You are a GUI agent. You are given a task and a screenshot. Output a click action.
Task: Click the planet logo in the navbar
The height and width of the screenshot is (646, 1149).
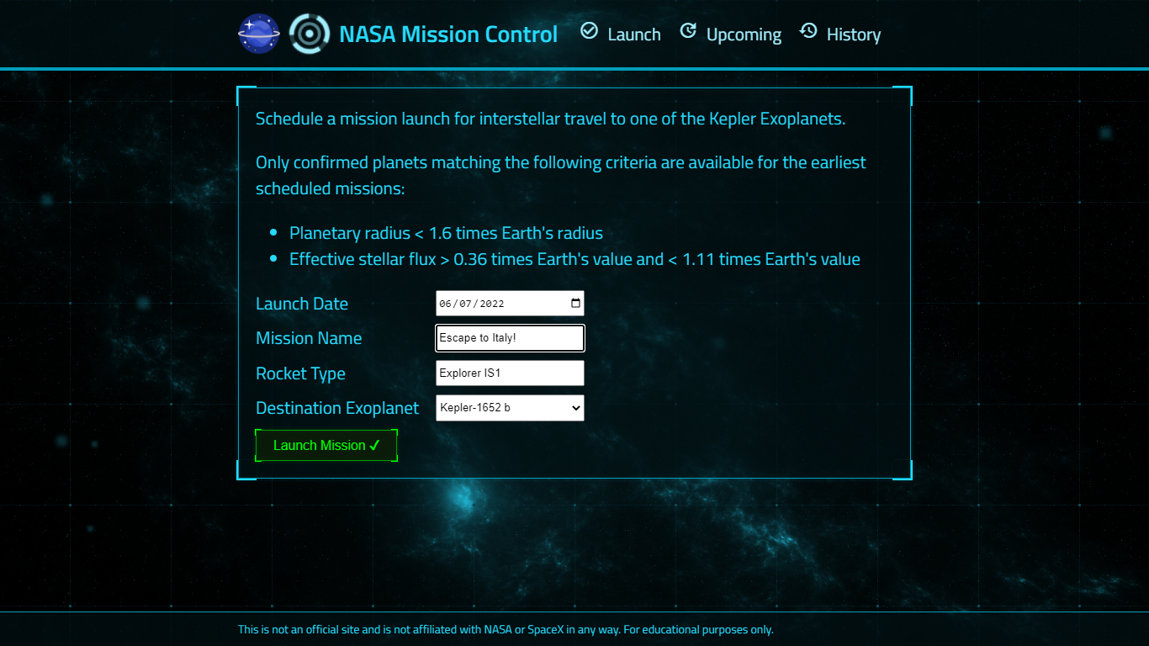pyautogui.click(x=259, y=34)
